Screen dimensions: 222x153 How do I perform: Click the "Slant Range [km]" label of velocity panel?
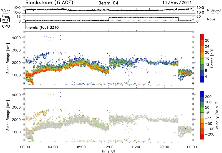point(8,115)
